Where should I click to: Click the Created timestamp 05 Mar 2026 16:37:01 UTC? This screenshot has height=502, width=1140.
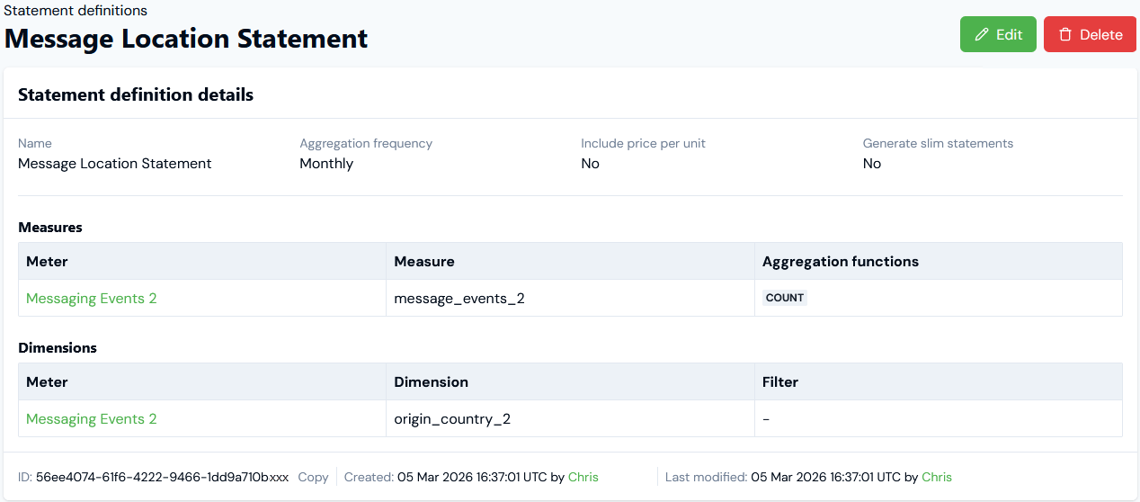[x=472, y=477]
